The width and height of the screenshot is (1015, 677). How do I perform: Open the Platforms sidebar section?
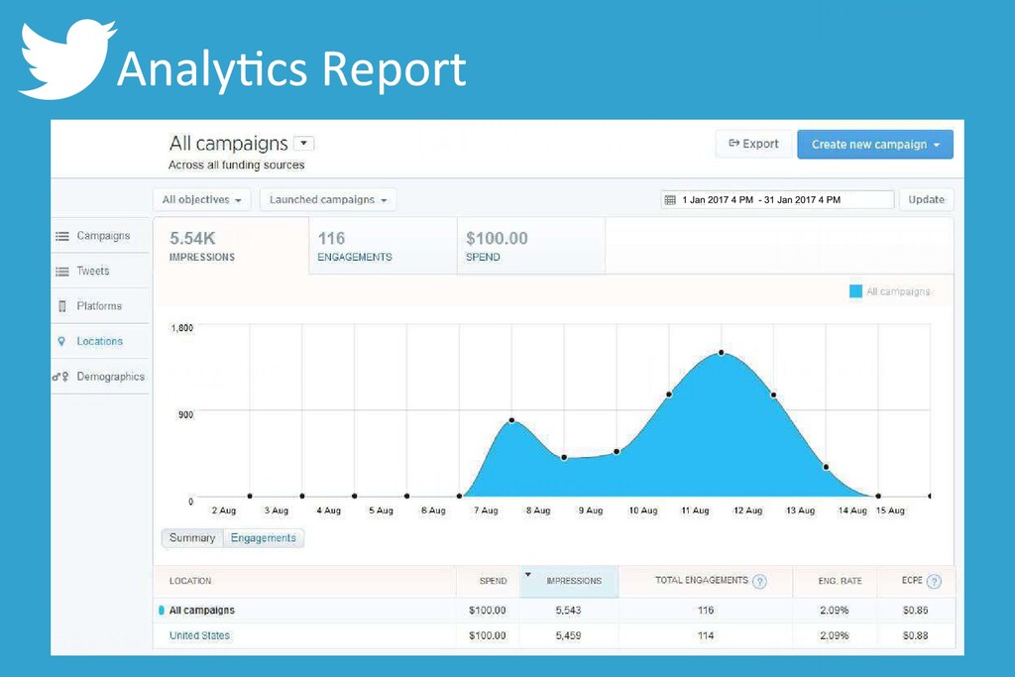pyautogui.click(x=99, y=305)
